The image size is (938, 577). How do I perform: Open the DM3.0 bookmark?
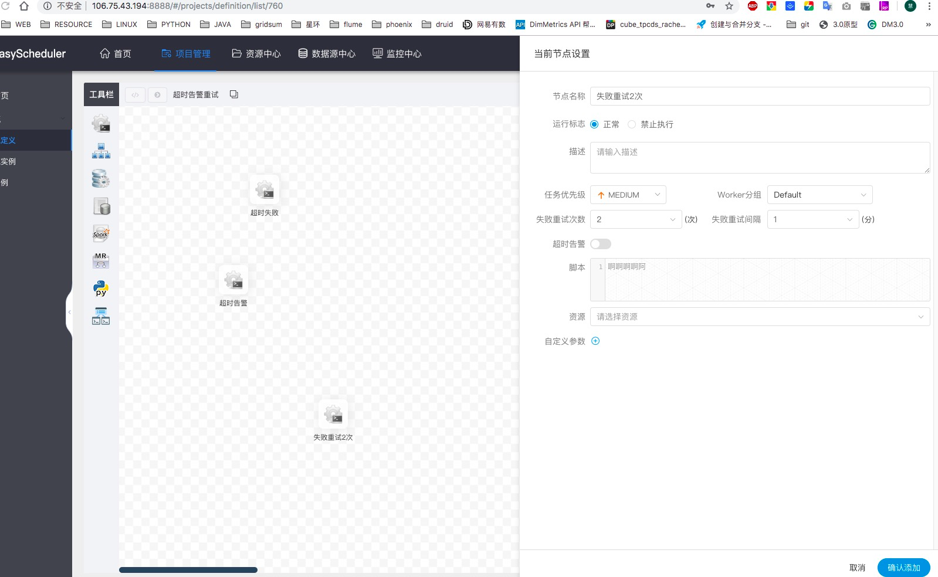[885, 25]
